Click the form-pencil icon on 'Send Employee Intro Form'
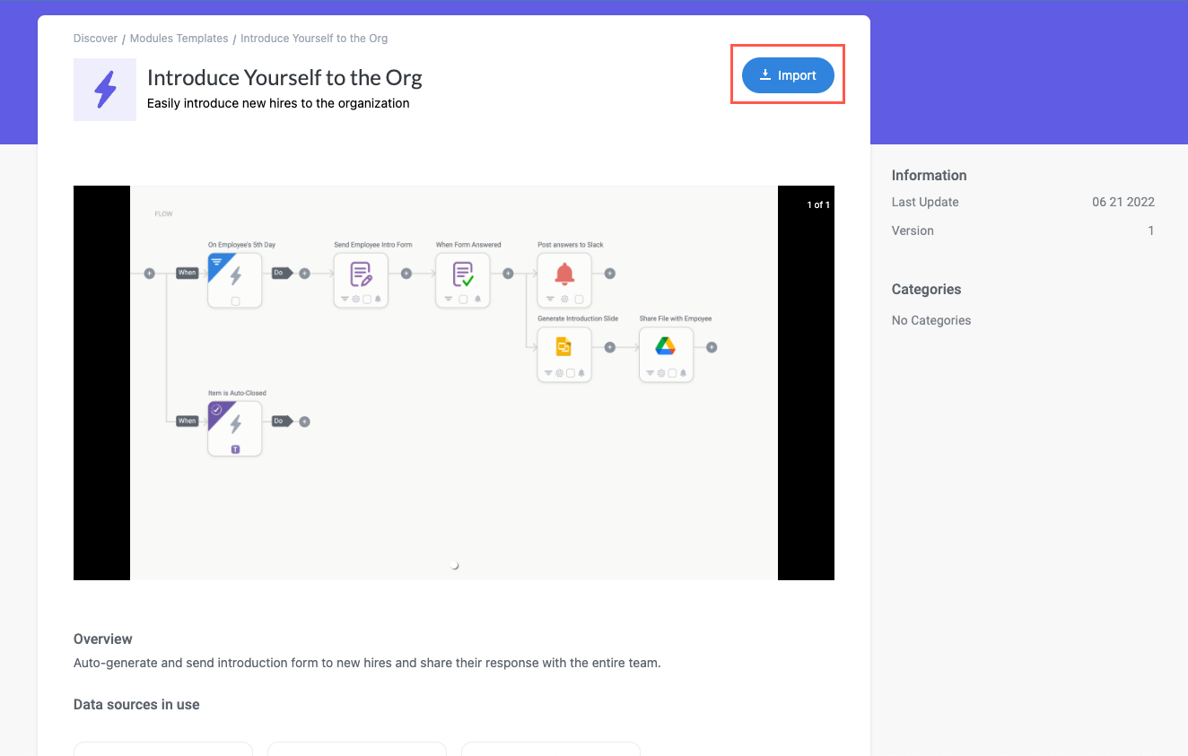The image size is (1188, 756). pos(360,273)
